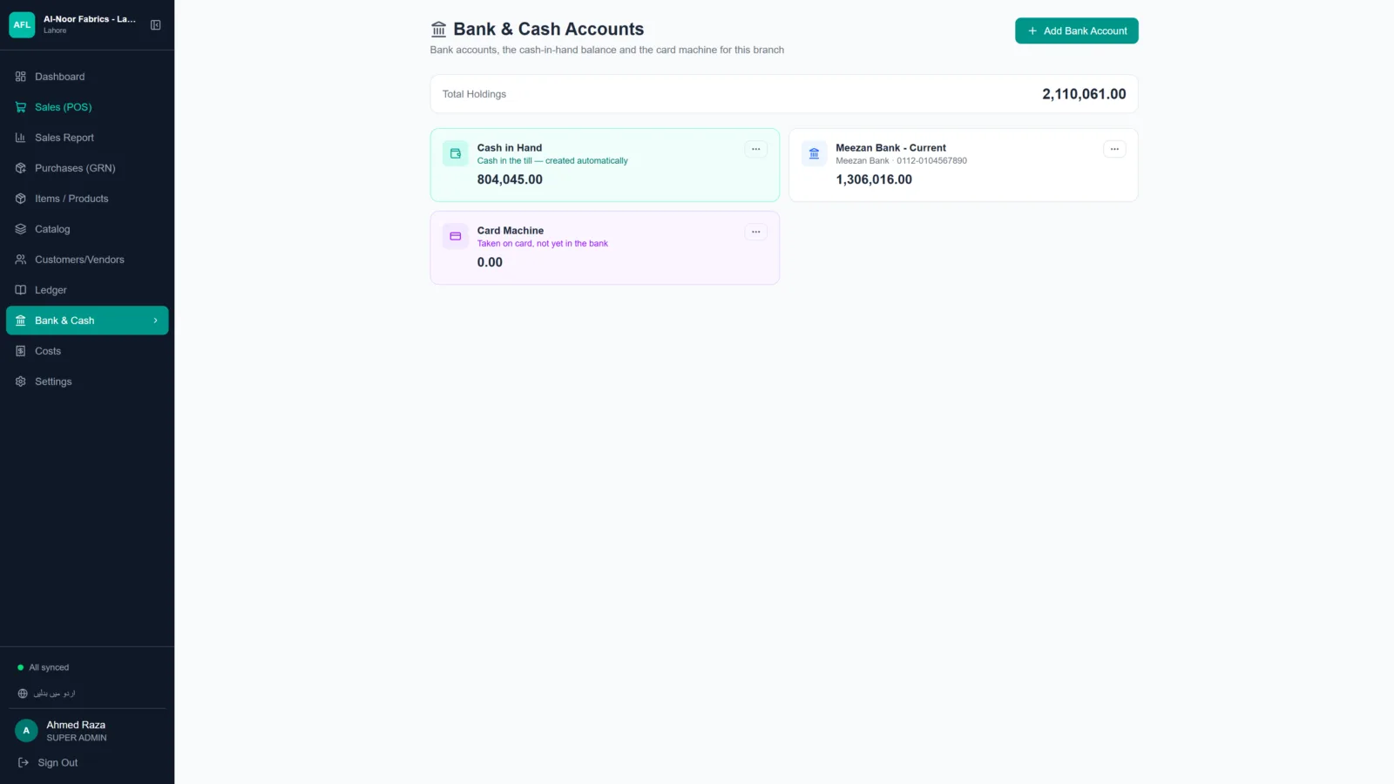Click the Total Holdings amount 2,110,061.00
Screen dimensions: 1394x784
(x=1084, y=94)
